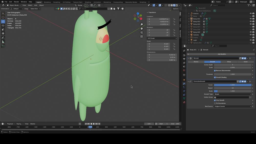Open the Render menu
The image size is (256, 144).
[16, 2]
